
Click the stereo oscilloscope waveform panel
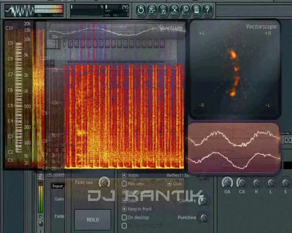tap(234, 148)
